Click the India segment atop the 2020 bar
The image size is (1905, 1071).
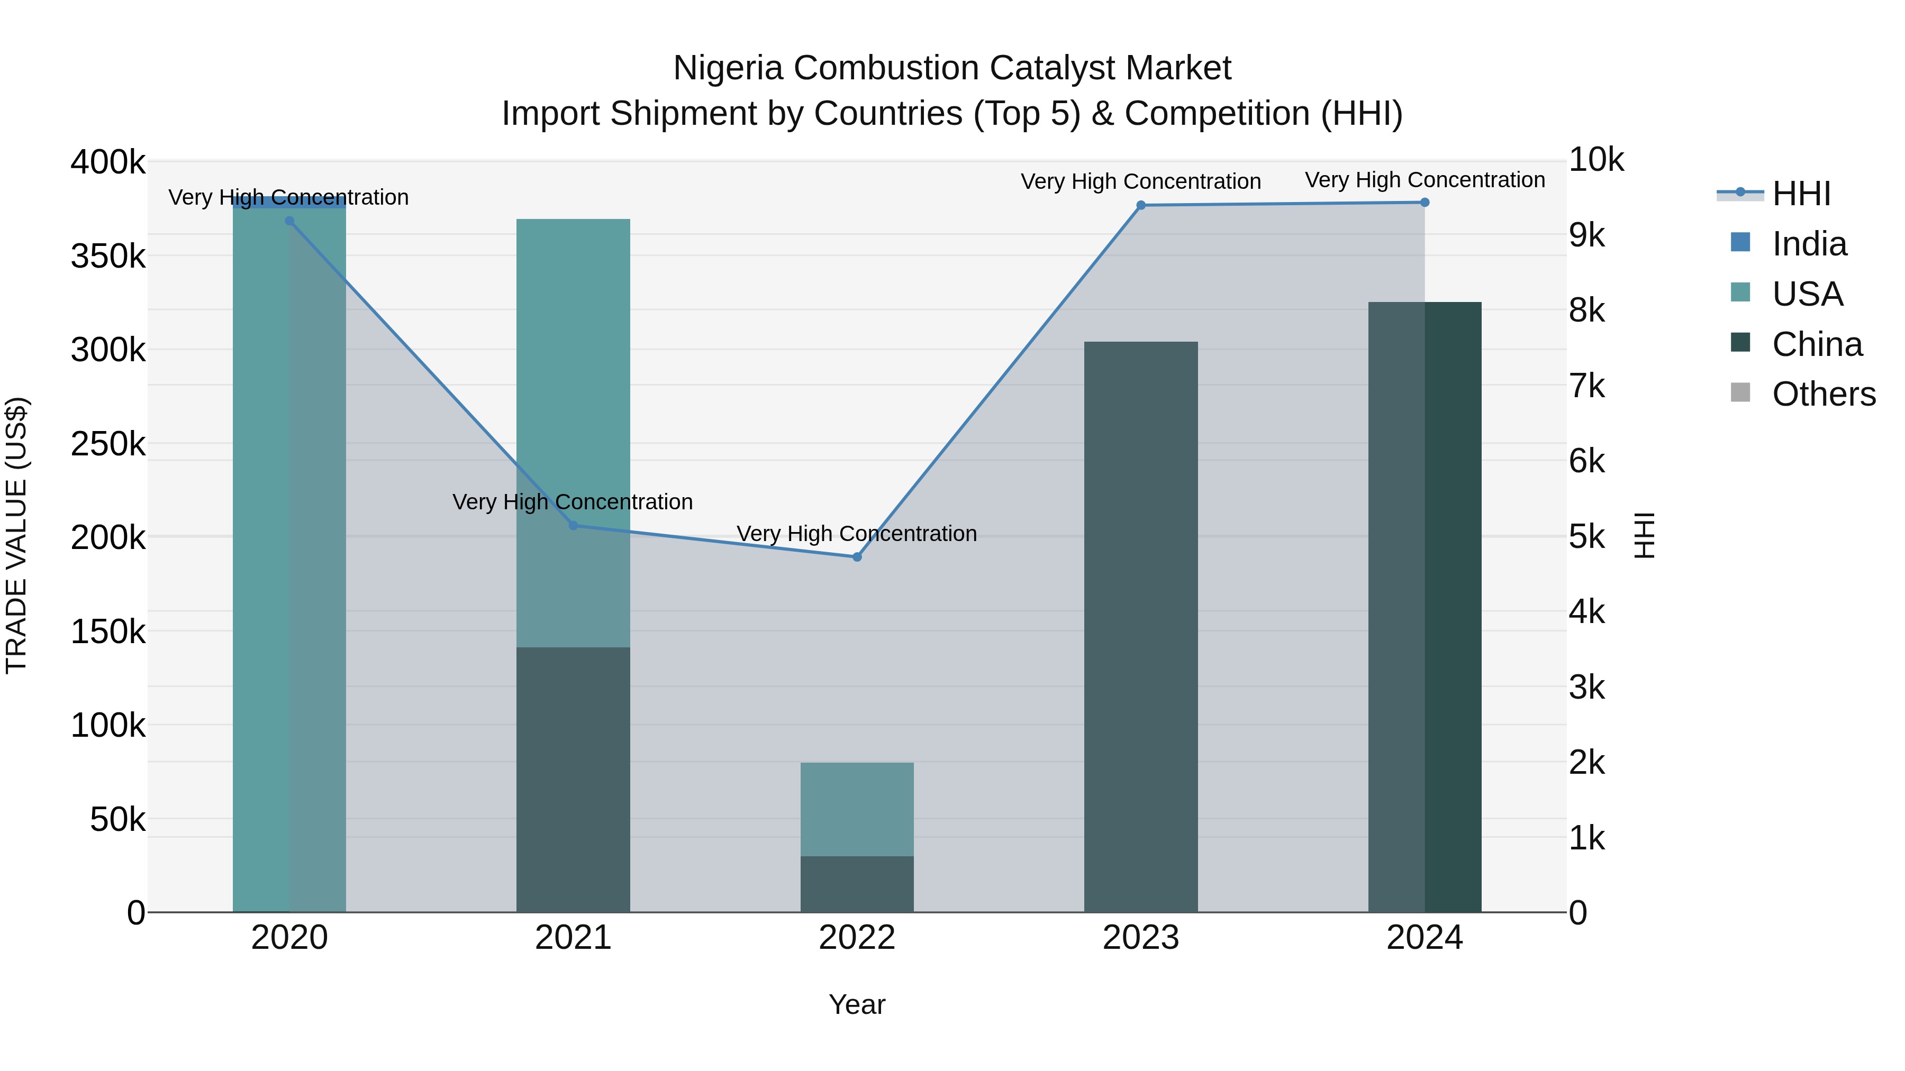(290, 203)
